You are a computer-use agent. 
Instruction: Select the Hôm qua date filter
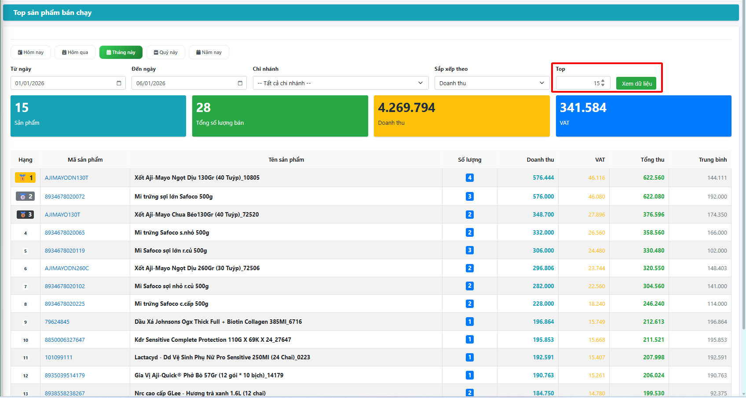75,52
